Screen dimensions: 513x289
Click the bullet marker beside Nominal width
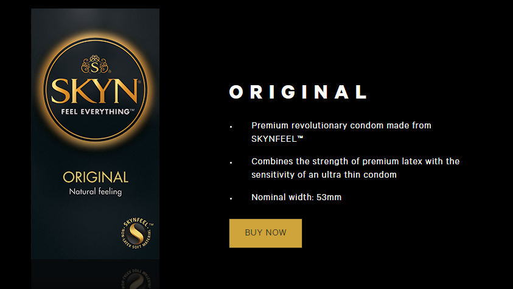(231, 198)
